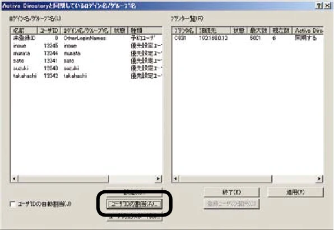Click user ID 12341 cell
The height and width of the screenshot is (230, 334).
(50, 60)
